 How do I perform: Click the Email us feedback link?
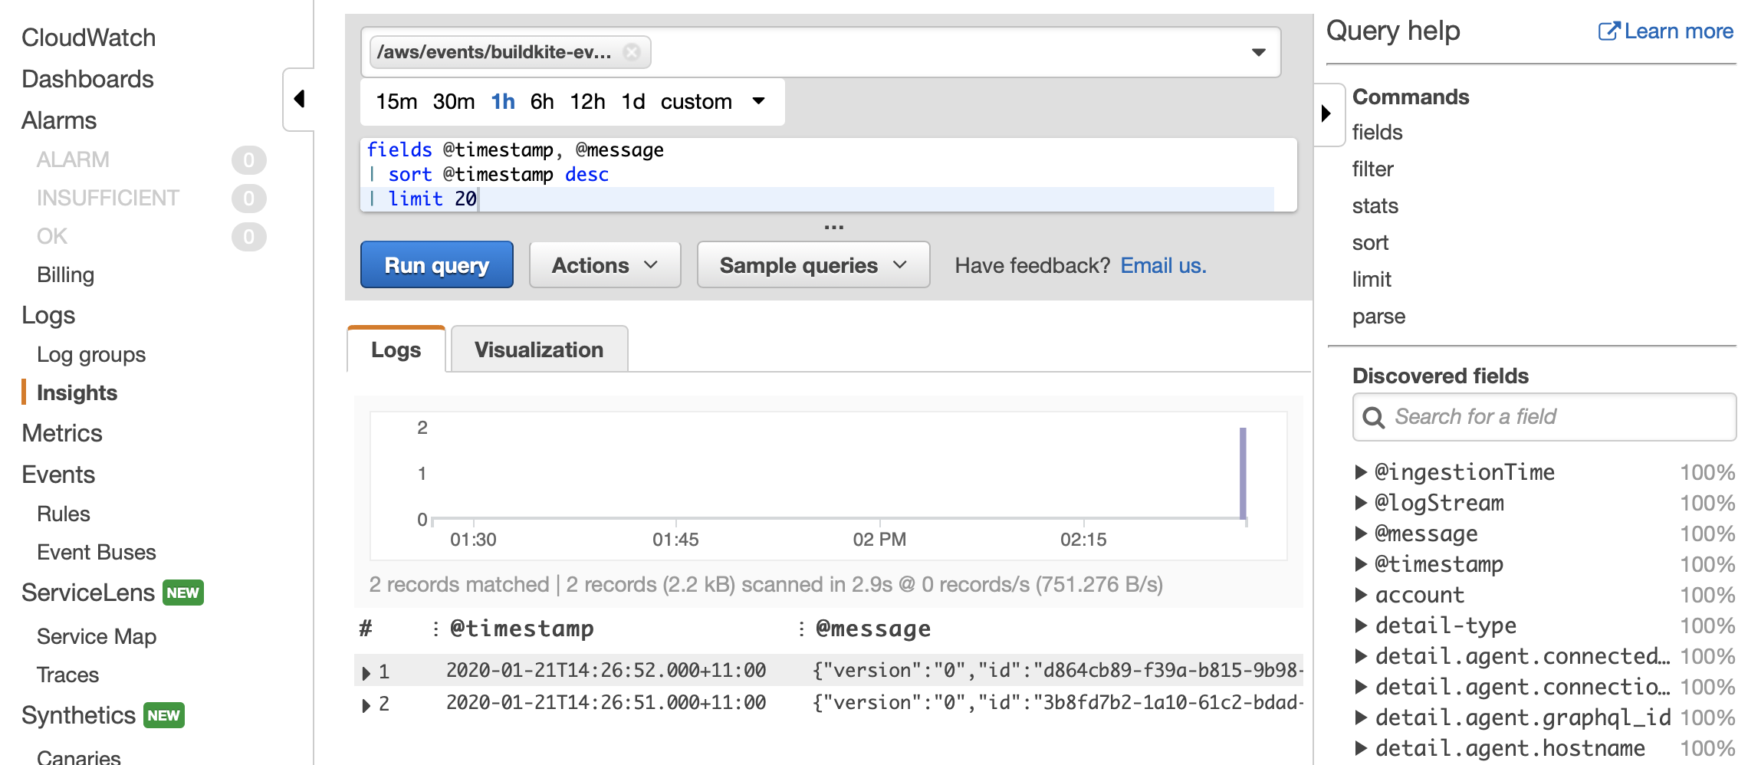(x=1162, y=264)
